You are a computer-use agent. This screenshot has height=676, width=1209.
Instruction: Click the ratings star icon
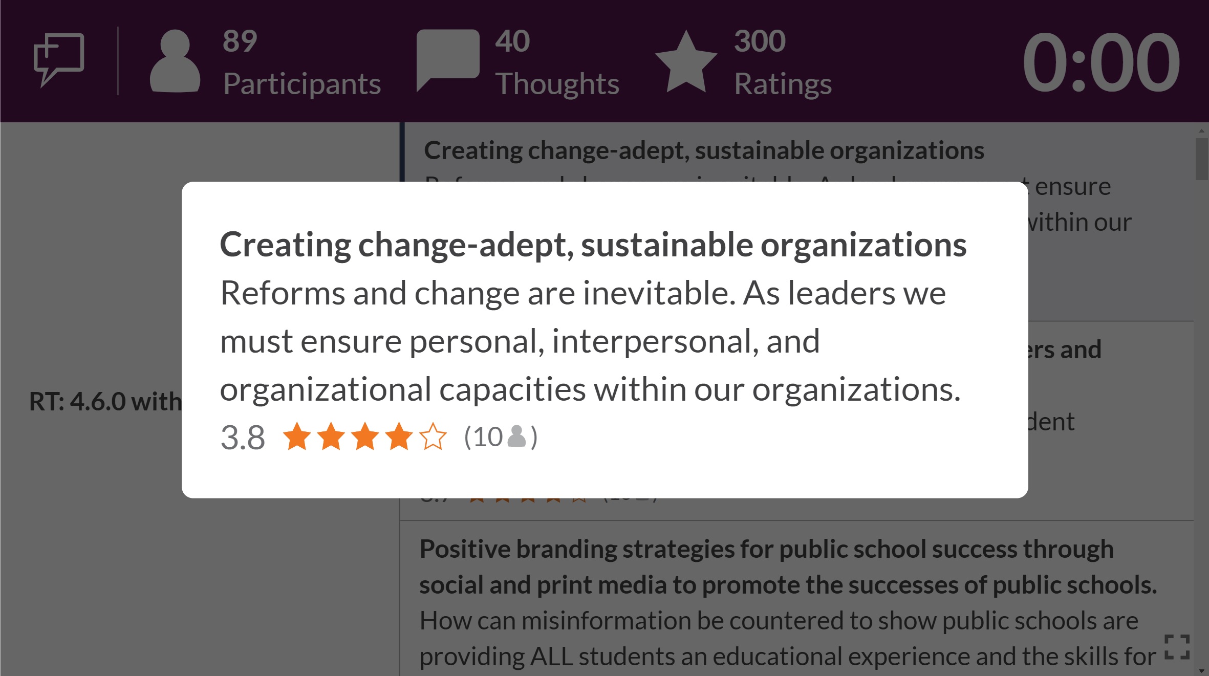[686, 61]
